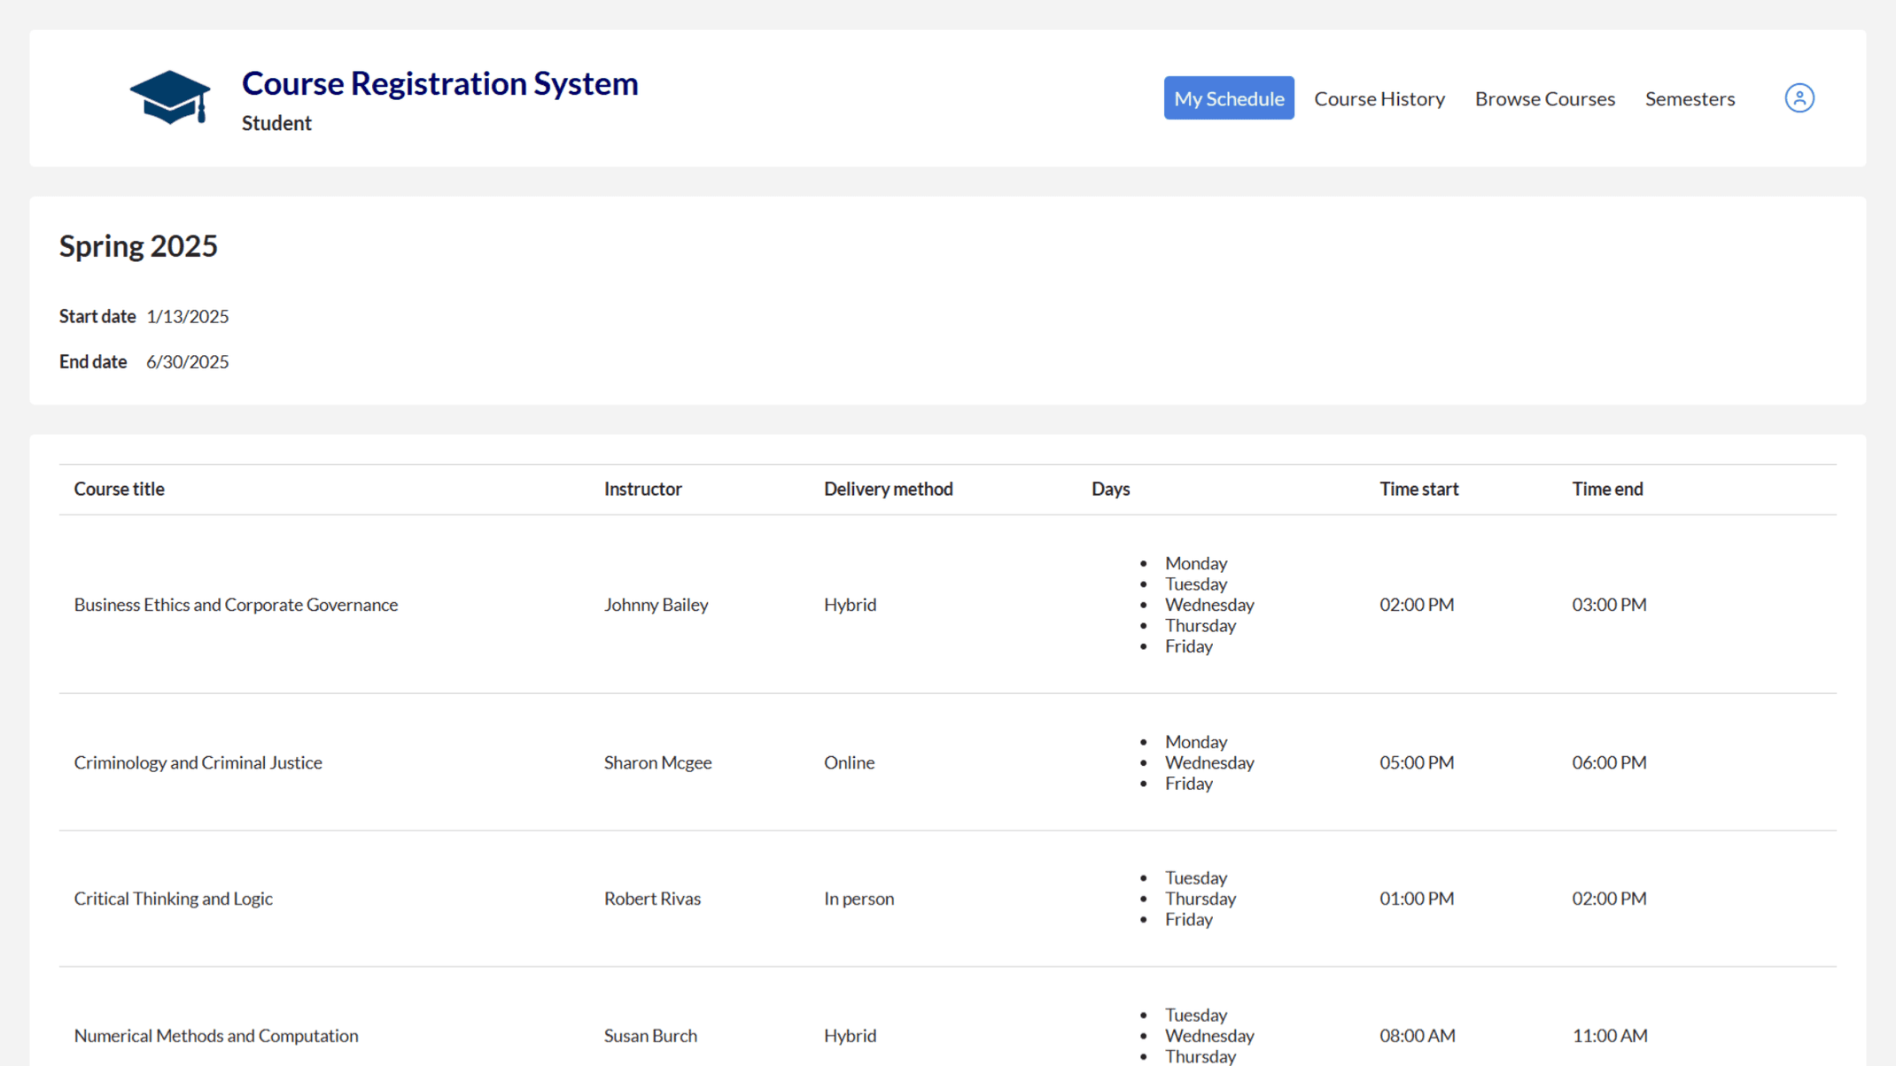Click 03:00 PM end time for Business Ethics

click(1609, 605)
